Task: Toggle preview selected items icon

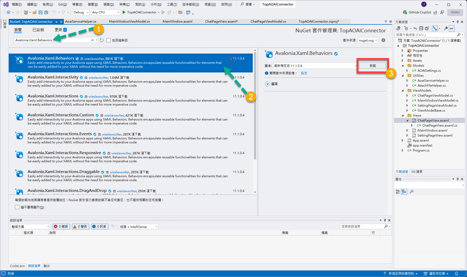Action: pos(452,28)
